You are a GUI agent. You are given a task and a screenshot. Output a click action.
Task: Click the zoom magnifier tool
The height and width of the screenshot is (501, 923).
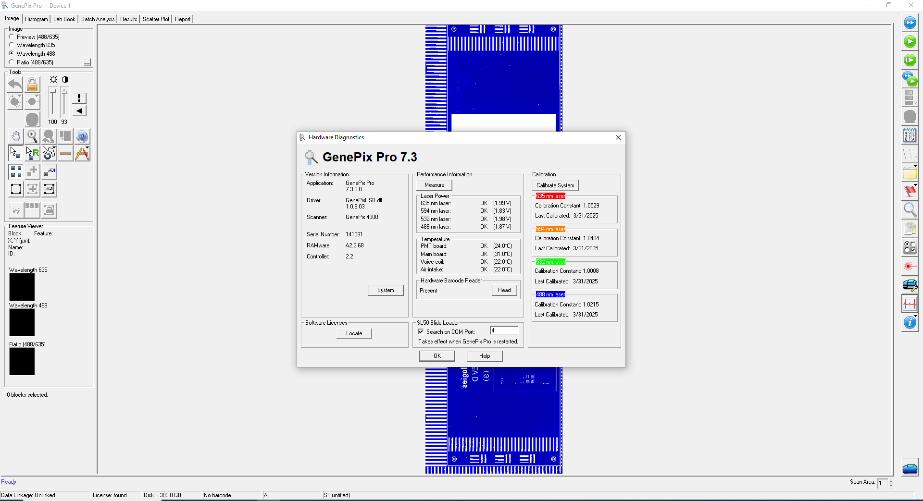[x=32, y=136]
